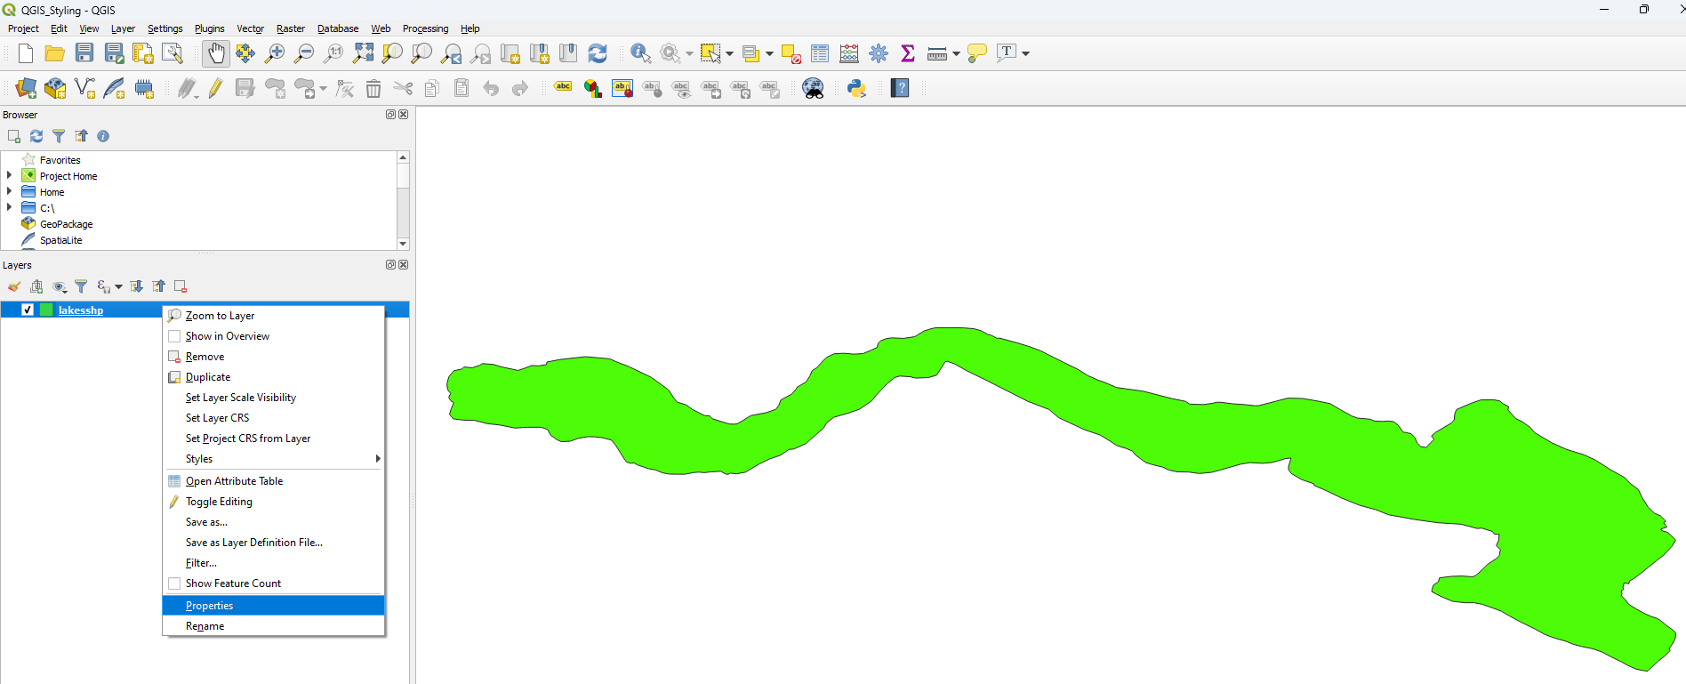Screen dimensions: 1686x684
Task: Select the Map Tips speech bubble icon
Action: pos(977,53)
